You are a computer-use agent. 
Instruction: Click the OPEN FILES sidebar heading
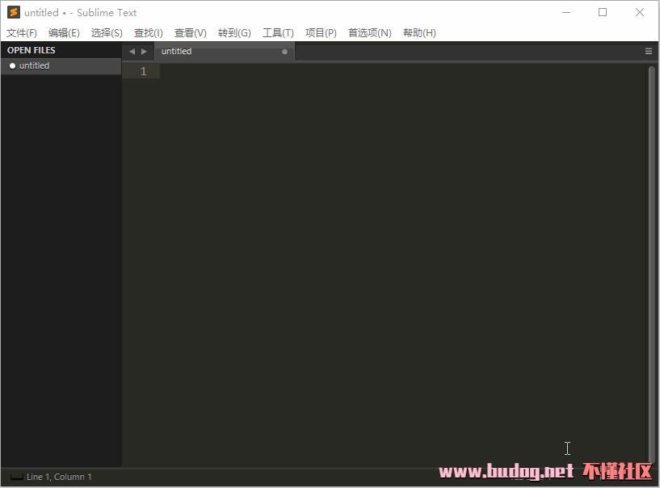(x=32, y=50)
